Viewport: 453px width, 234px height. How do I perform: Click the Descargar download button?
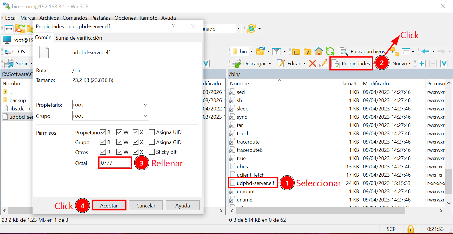click(249, 63)
